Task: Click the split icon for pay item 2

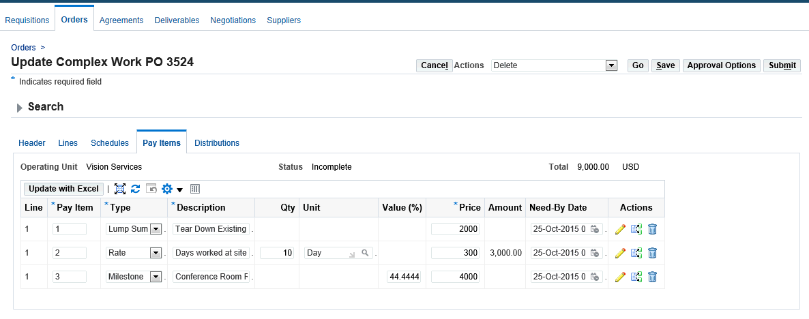Action: 636,253
